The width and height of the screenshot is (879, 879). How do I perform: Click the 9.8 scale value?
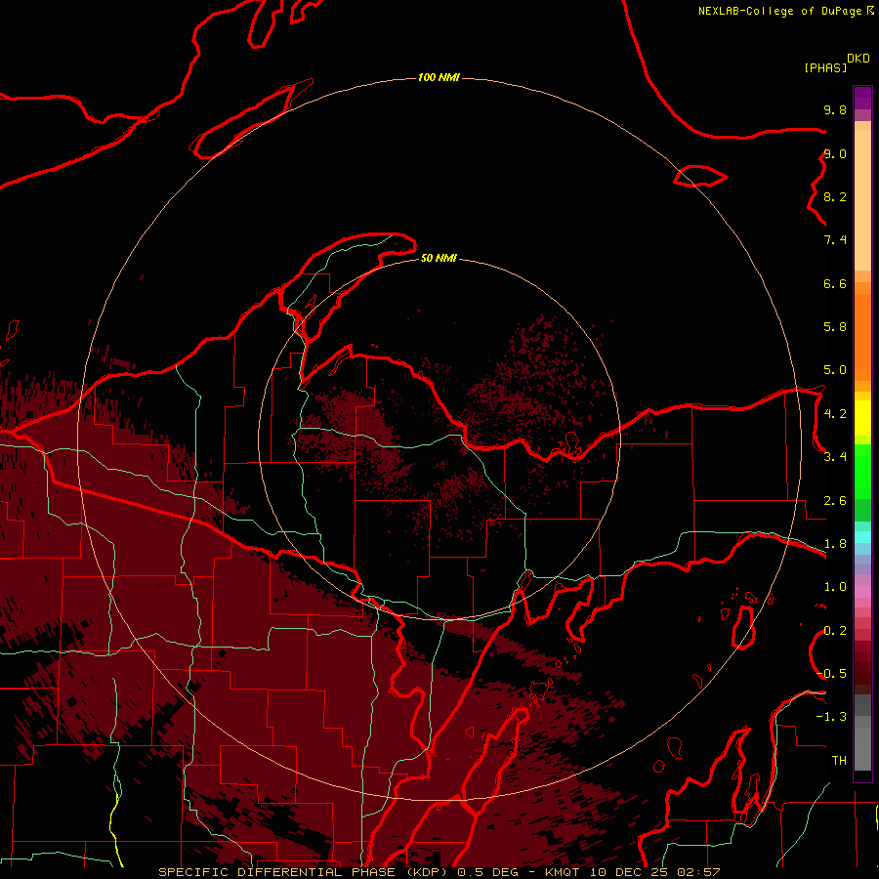[x=835, y=109]
